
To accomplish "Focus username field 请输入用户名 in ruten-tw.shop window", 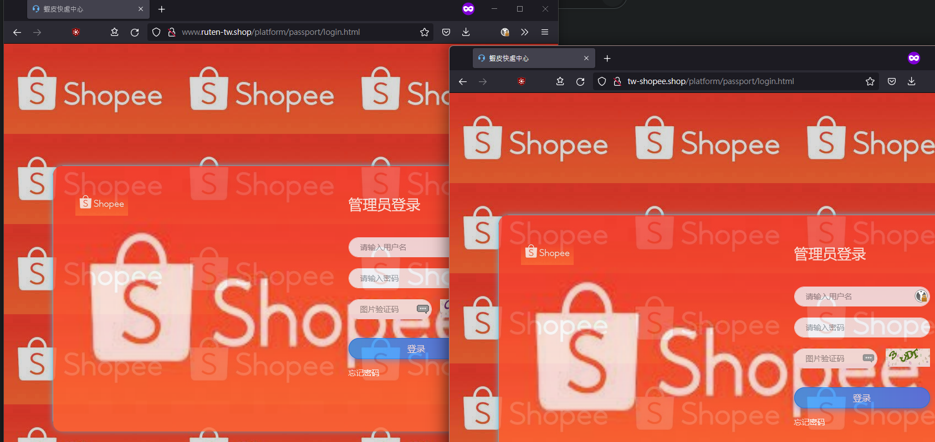I will point(398,247).
